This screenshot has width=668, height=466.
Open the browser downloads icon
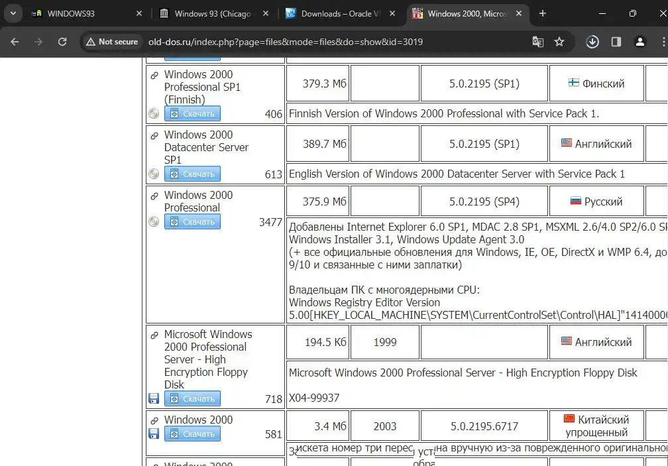pos(592,42)
